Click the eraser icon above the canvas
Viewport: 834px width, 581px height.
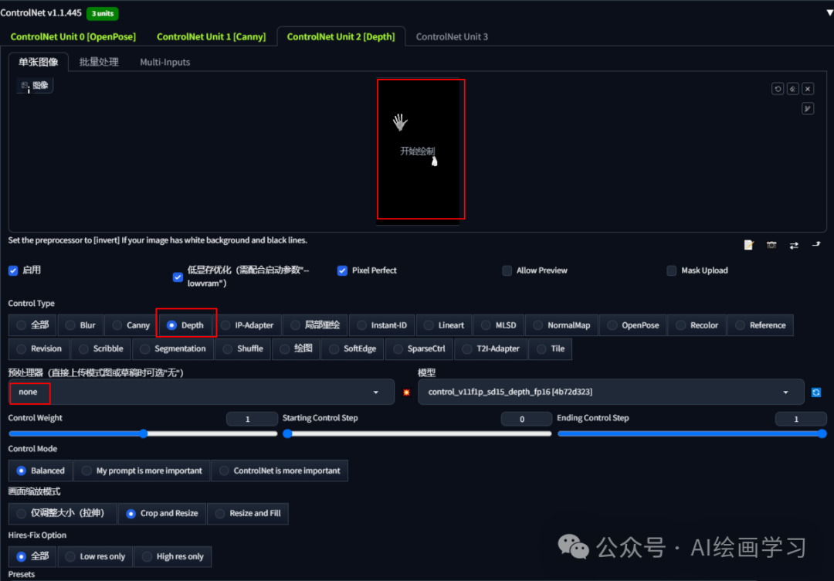tap(792, 89)
